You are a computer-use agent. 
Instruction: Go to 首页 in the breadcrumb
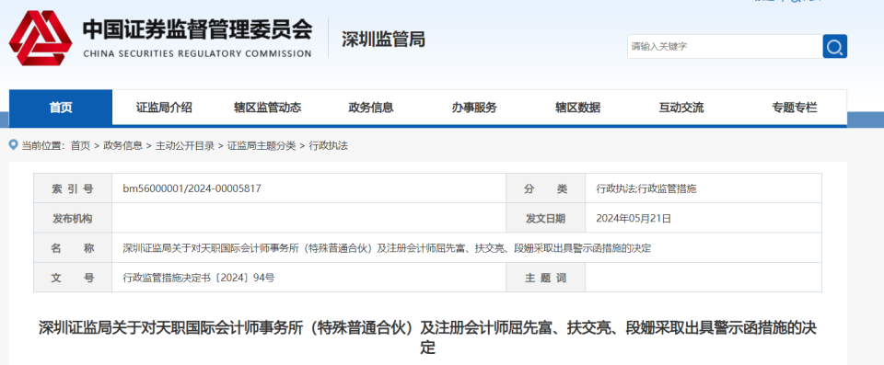coord(80,146)
